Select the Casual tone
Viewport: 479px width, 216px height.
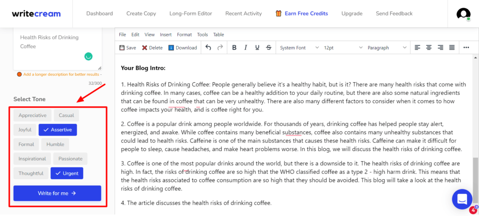pos(66,115)
